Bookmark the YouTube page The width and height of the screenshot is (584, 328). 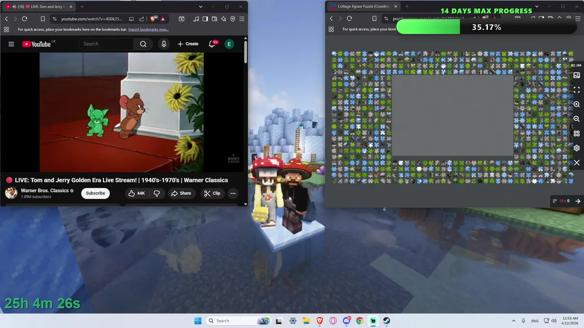[x=42, y=19]
